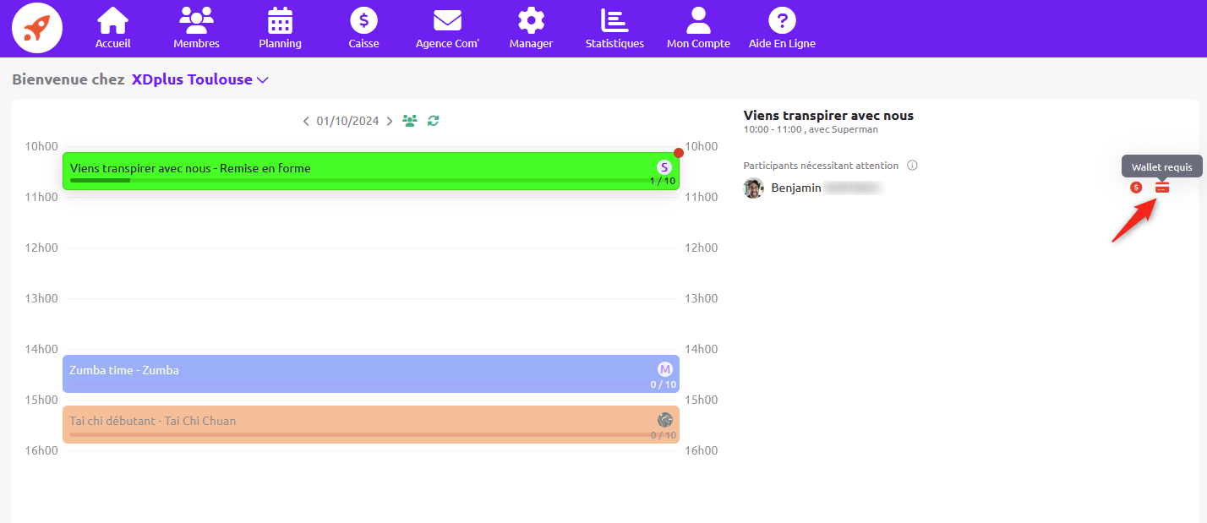Open Aide En Ligne help
1207x523 pixels.
pos(782,28)
